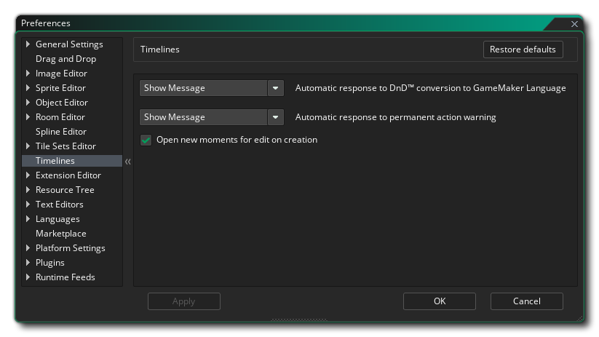This screenshot has height=337, width=599.
Task: Click the Restore defaults button
Action: tap(523, 49)
